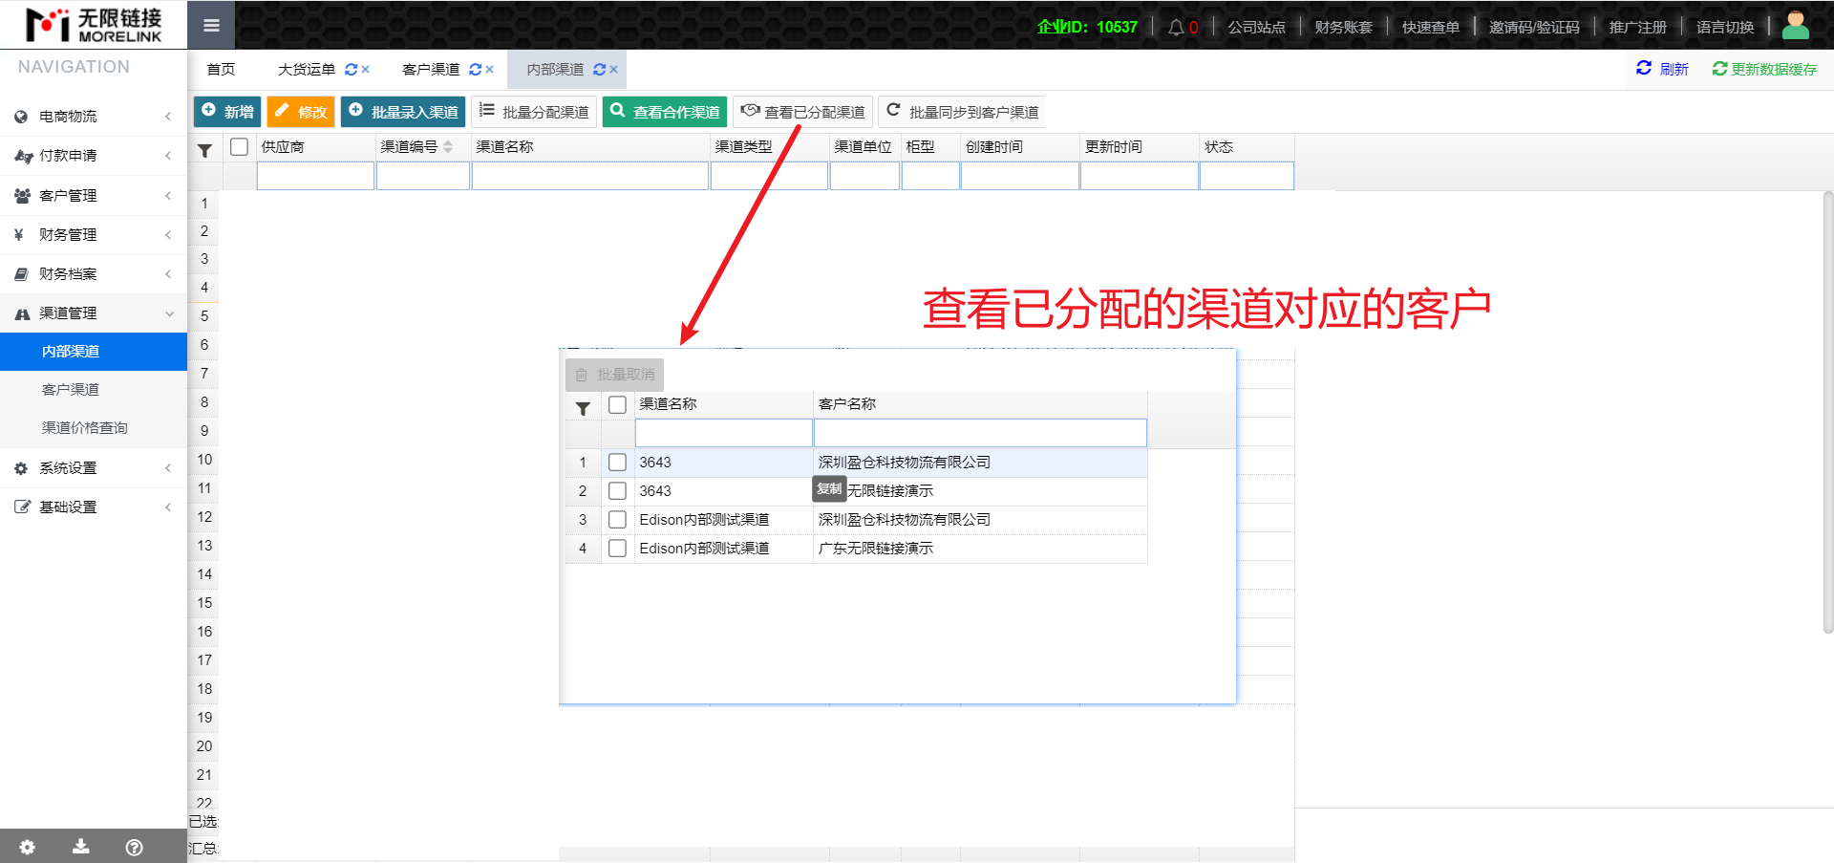
Task: Check the row 1 checkbox for 3643
Action: (x=618, y=463)
